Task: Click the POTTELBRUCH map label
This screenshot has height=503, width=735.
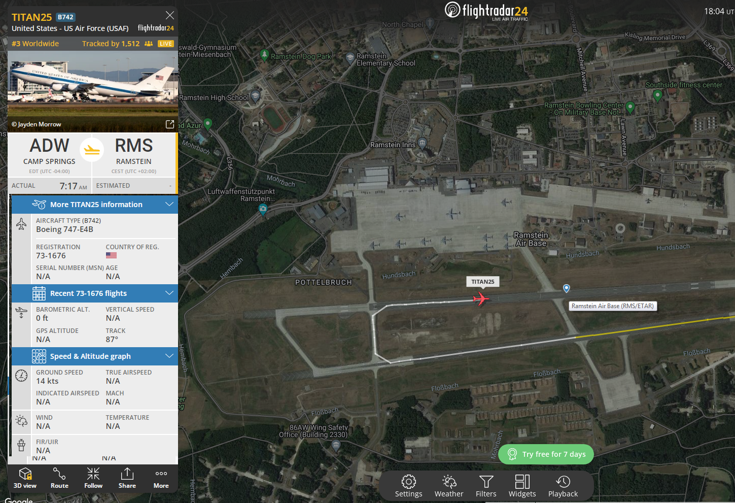Action: 324,282
